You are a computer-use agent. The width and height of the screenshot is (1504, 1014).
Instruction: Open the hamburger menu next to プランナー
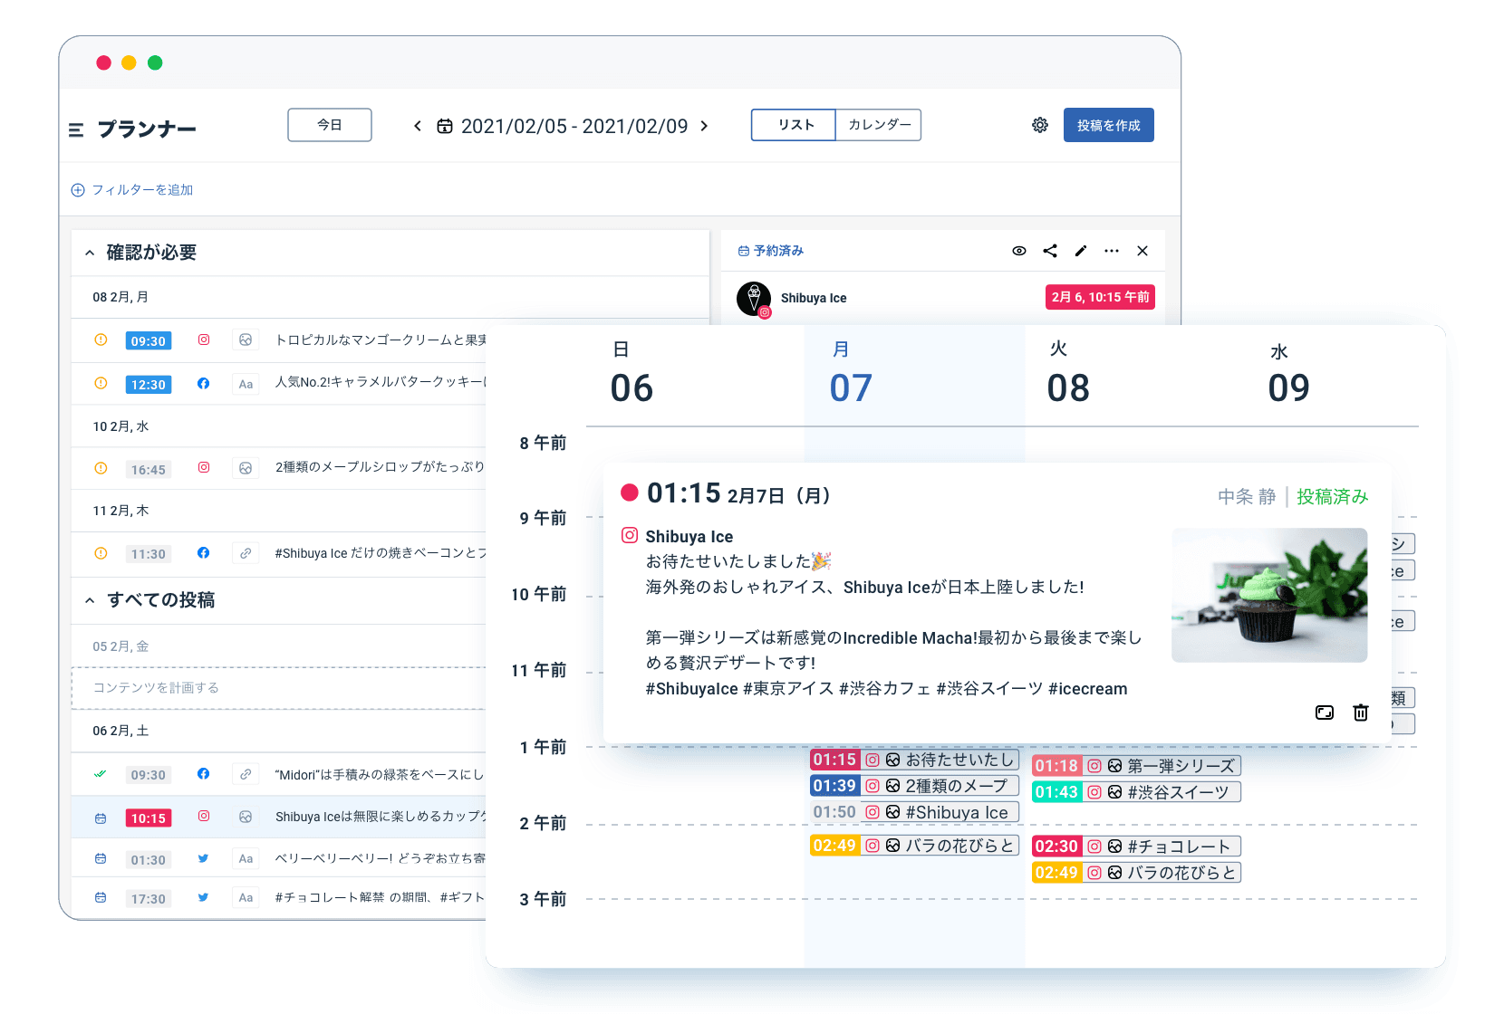[77, 130]
